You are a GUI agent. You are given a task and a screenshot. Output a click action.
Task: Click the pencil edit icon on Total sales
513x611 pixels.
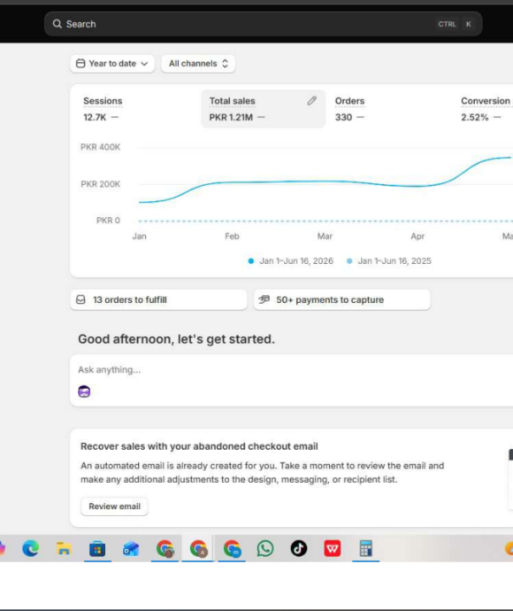(311, 101)
